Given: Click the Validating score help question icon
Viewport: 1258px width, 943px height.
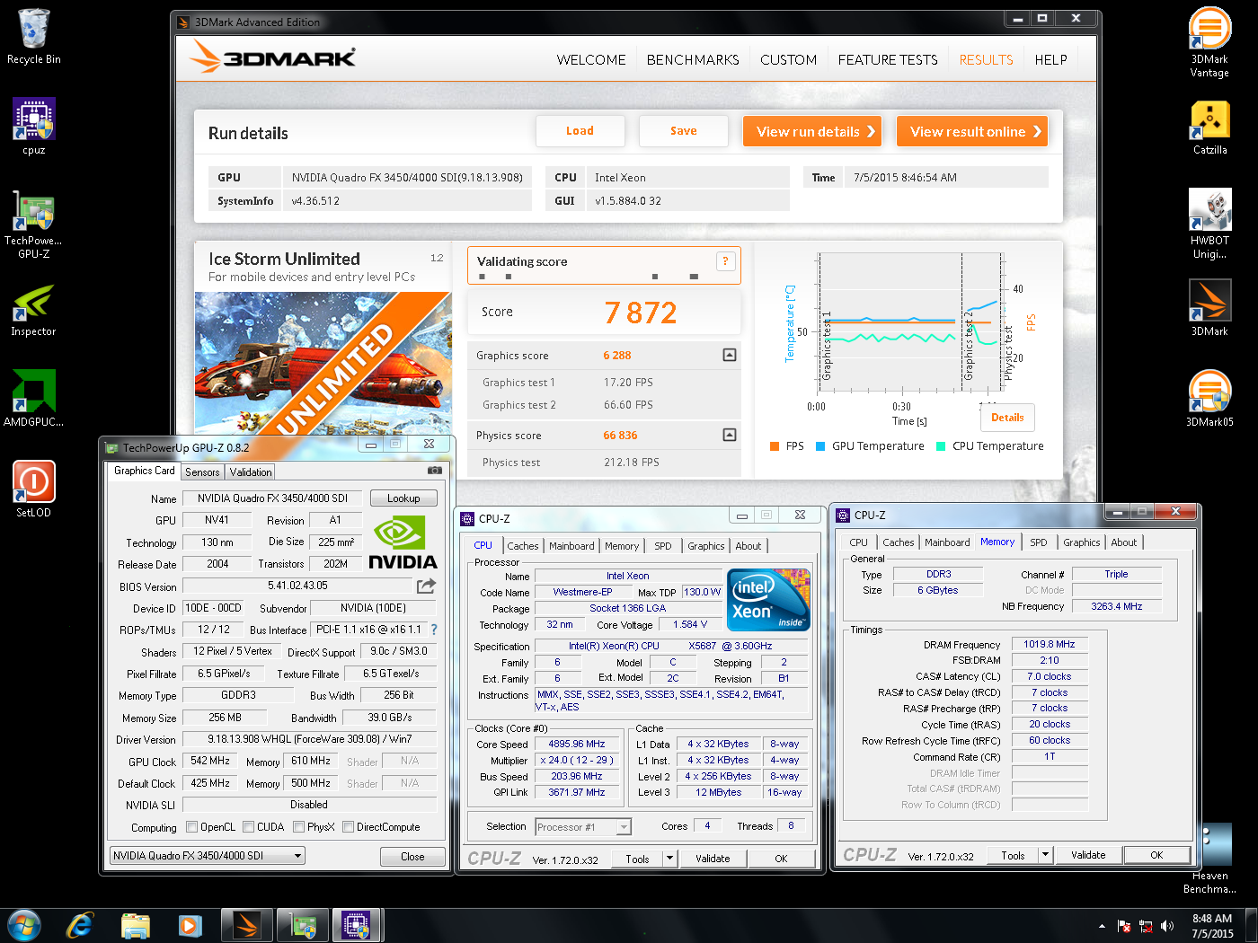Looking at the screenshot, I should point(725,261).
